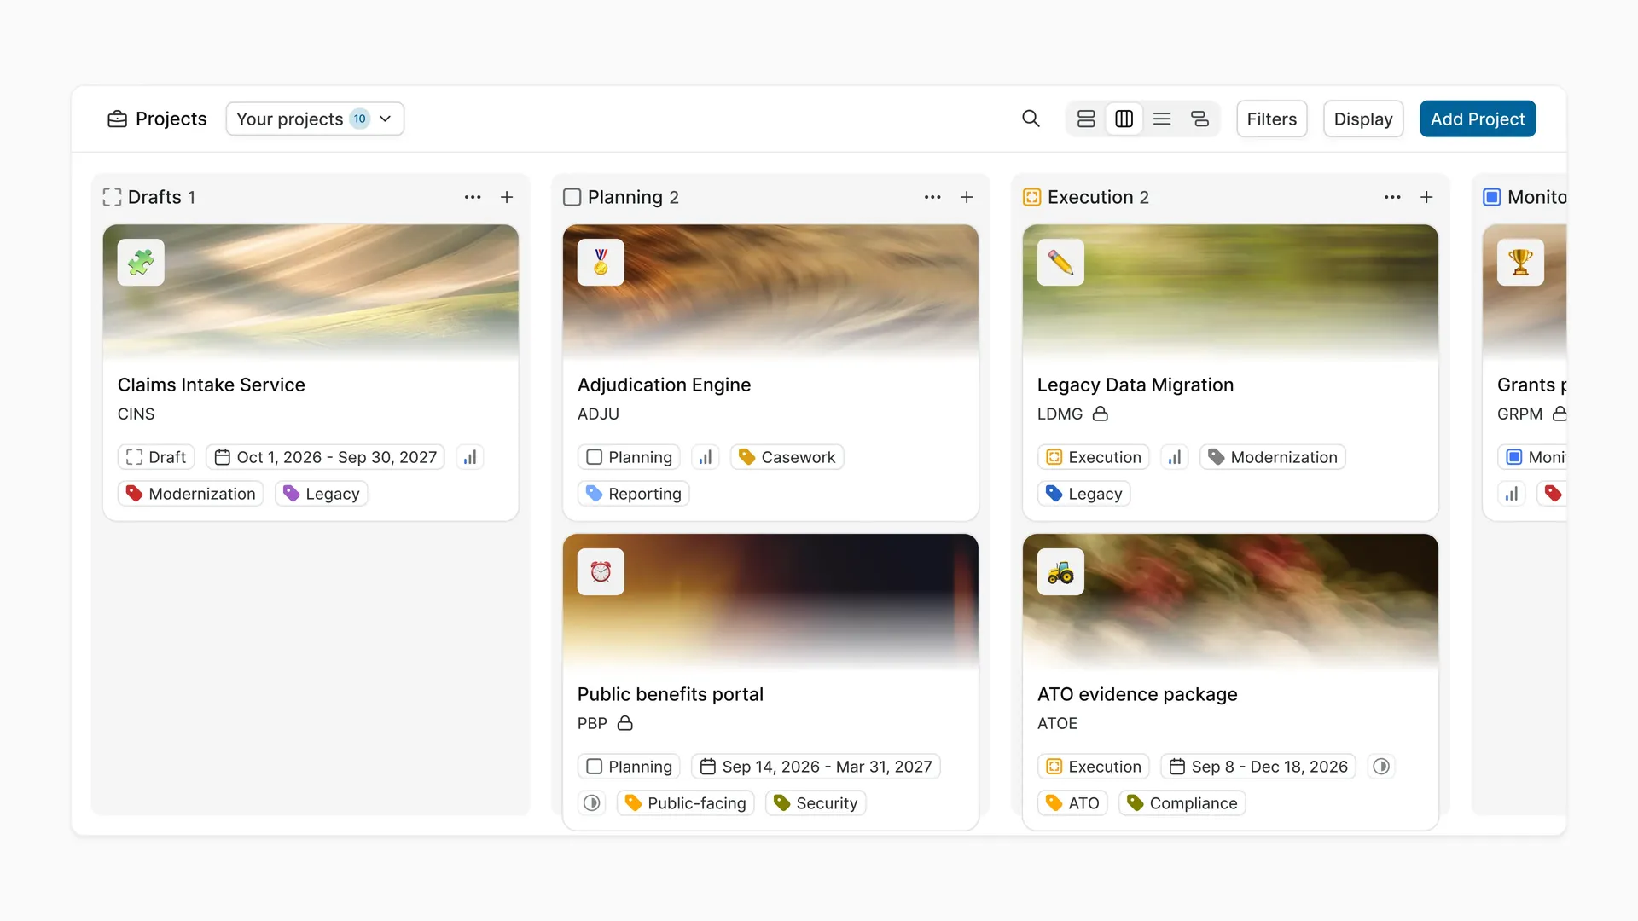The image size is (1638, 921).
Task: Open Planning column more options menu
Action: coord(932,197)
